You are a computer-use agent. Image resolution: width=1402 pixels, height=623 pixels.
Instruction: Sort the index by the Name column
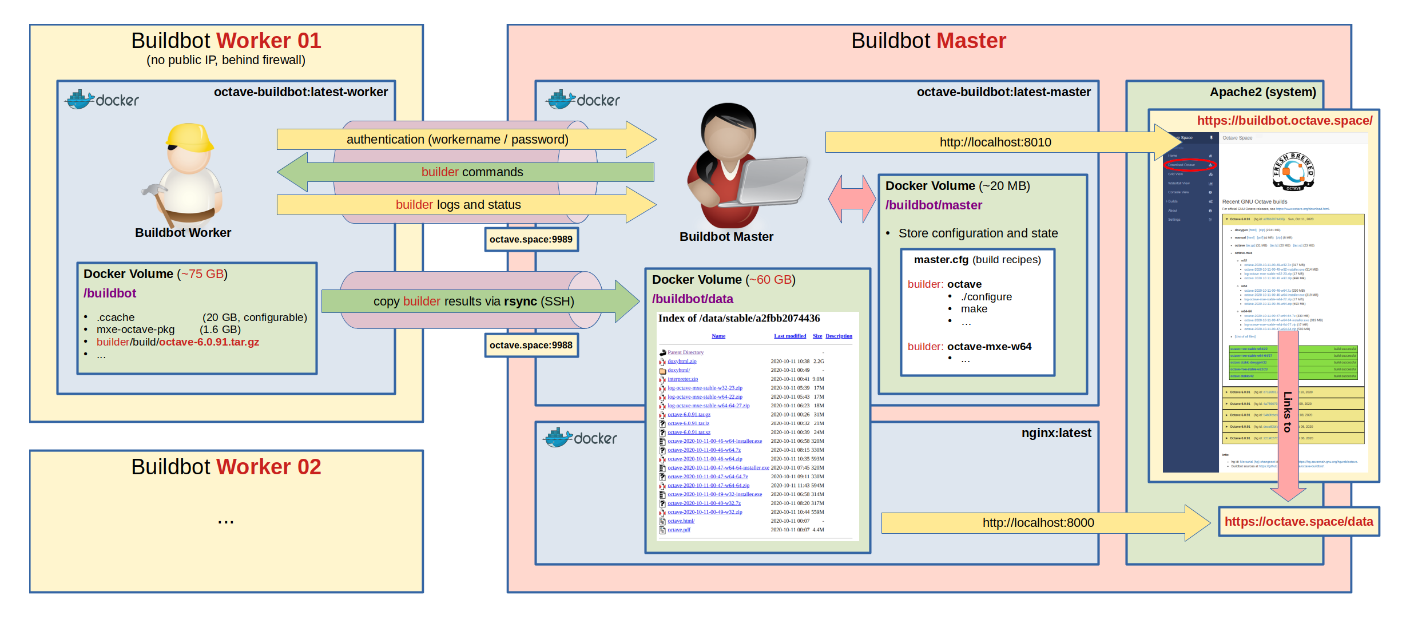pyautogui.click(x=718, y=336)
